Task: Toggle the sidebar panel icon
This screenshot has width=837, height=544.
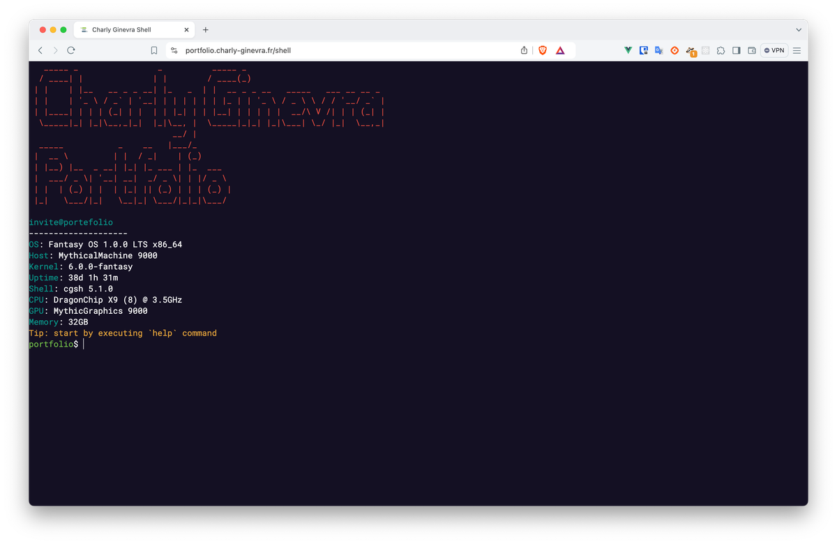Action: 737,50
